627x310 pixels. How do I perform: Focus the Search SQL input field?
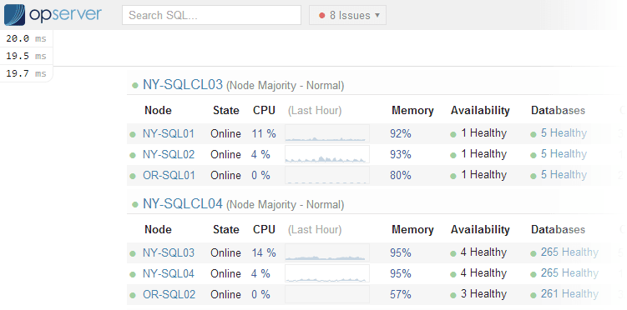211,15
